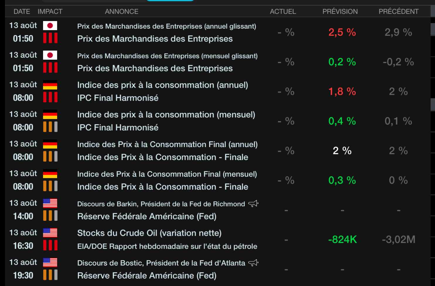The width and height of the screenshot is (435, 286).
Task: Click the -824K forecast value
Action: 342,240
